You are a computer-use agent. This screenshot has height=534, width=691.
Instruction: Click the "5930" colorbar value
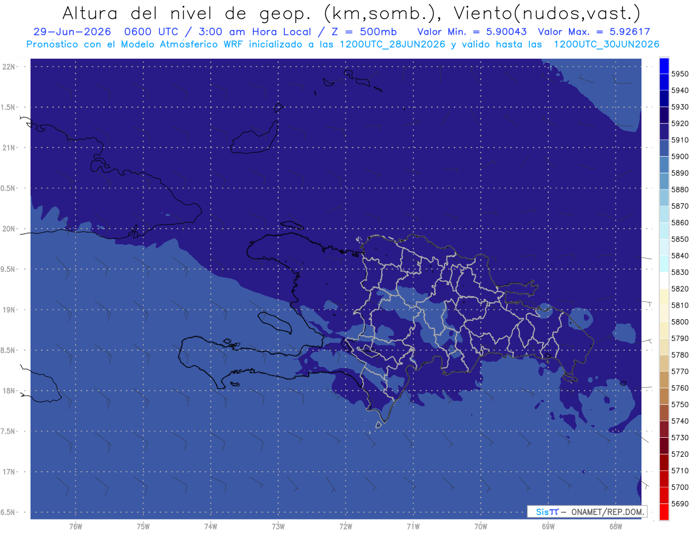click(x=679, y=107)
